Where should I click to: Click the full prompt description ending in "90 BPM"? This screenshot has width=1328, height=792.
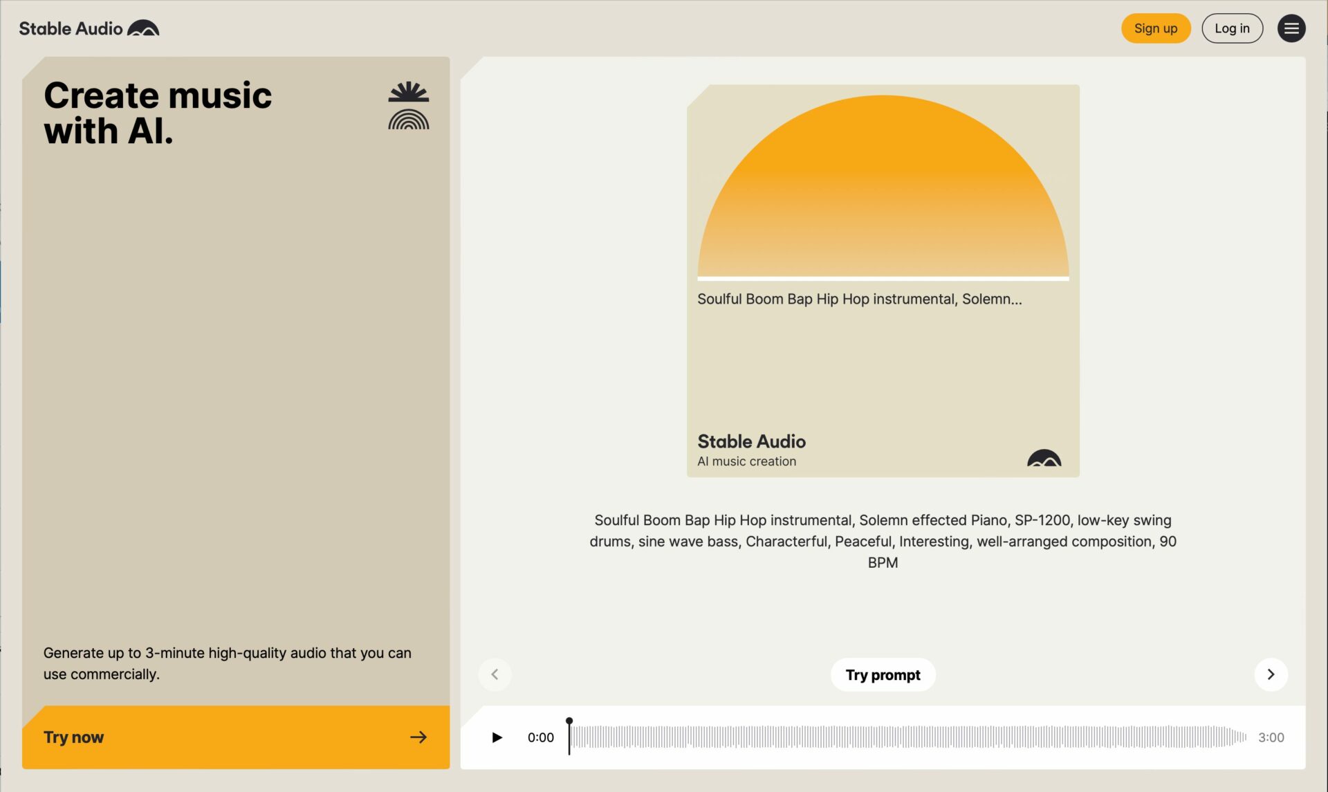pyautogui.click(x=883, y=541)
